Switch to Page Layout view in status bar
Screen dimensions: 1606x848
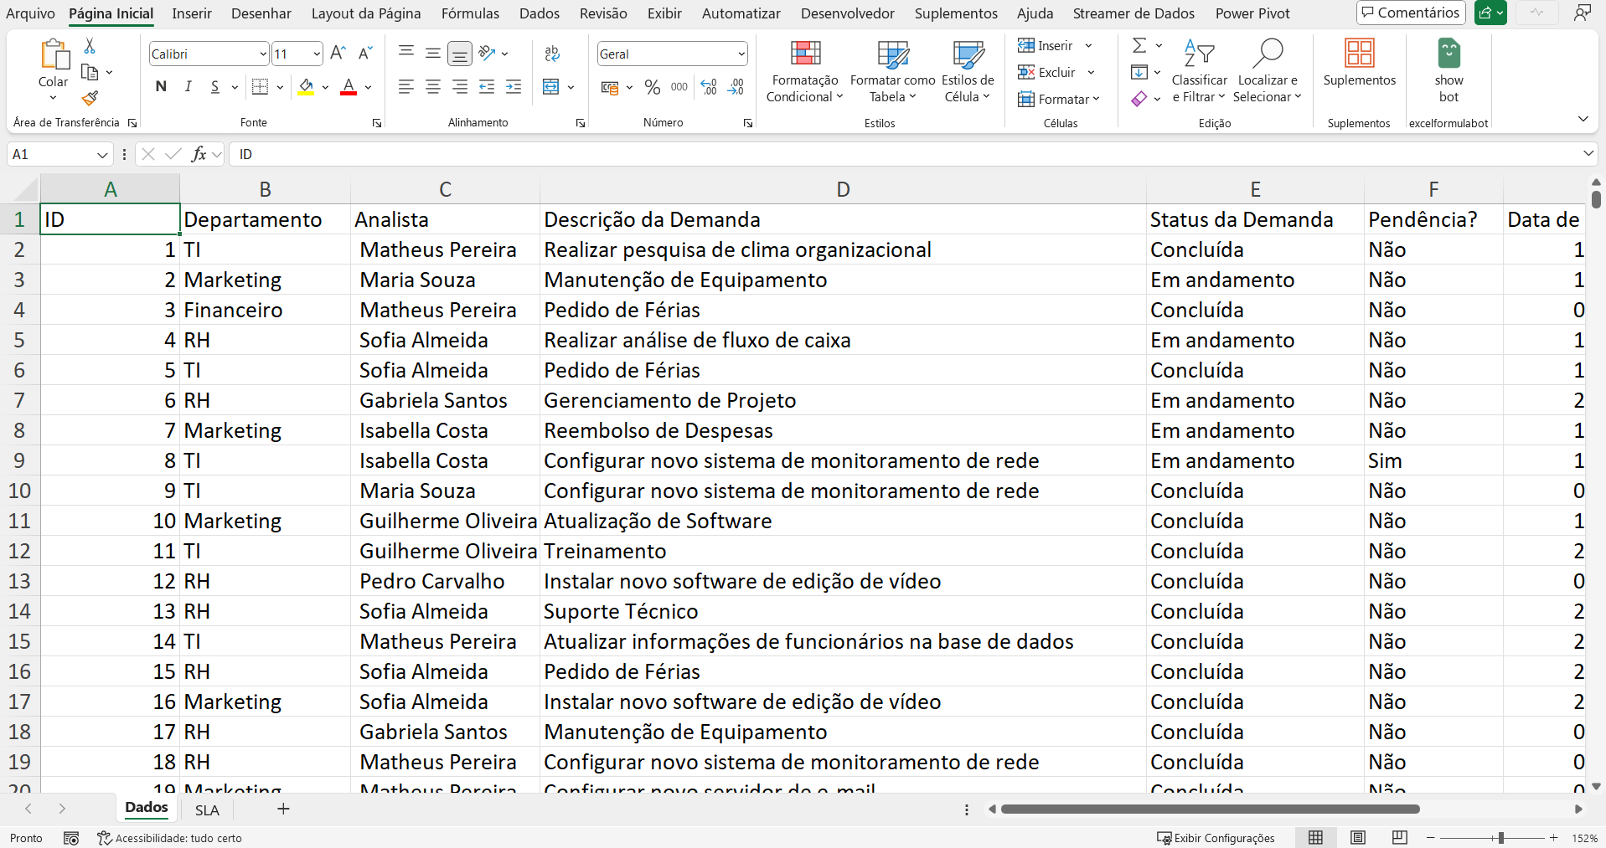pos(1357,838)
